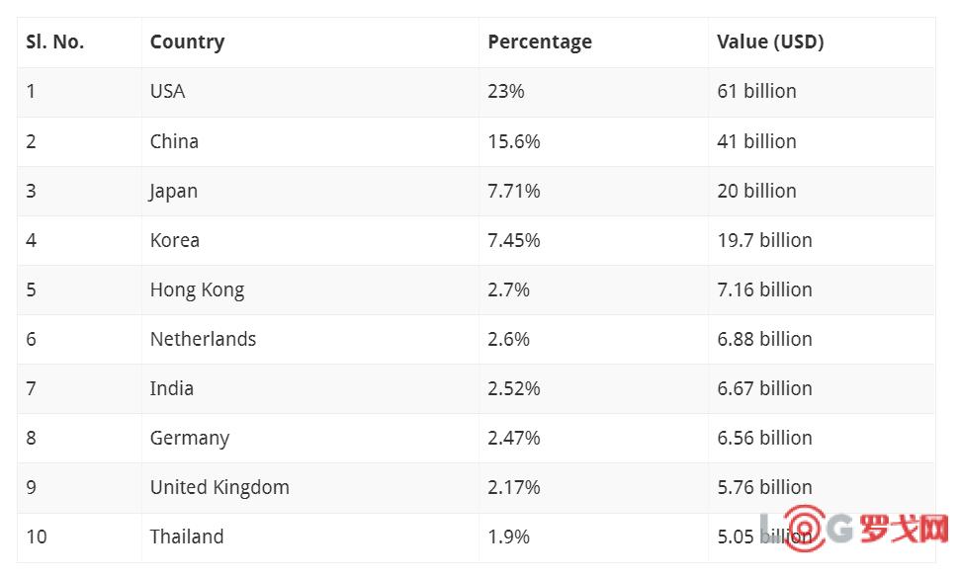Screen dimensions: 960x578
Task: Select the "61 billion" value cell
Action: pyautogui.click(x=756, y=91)
